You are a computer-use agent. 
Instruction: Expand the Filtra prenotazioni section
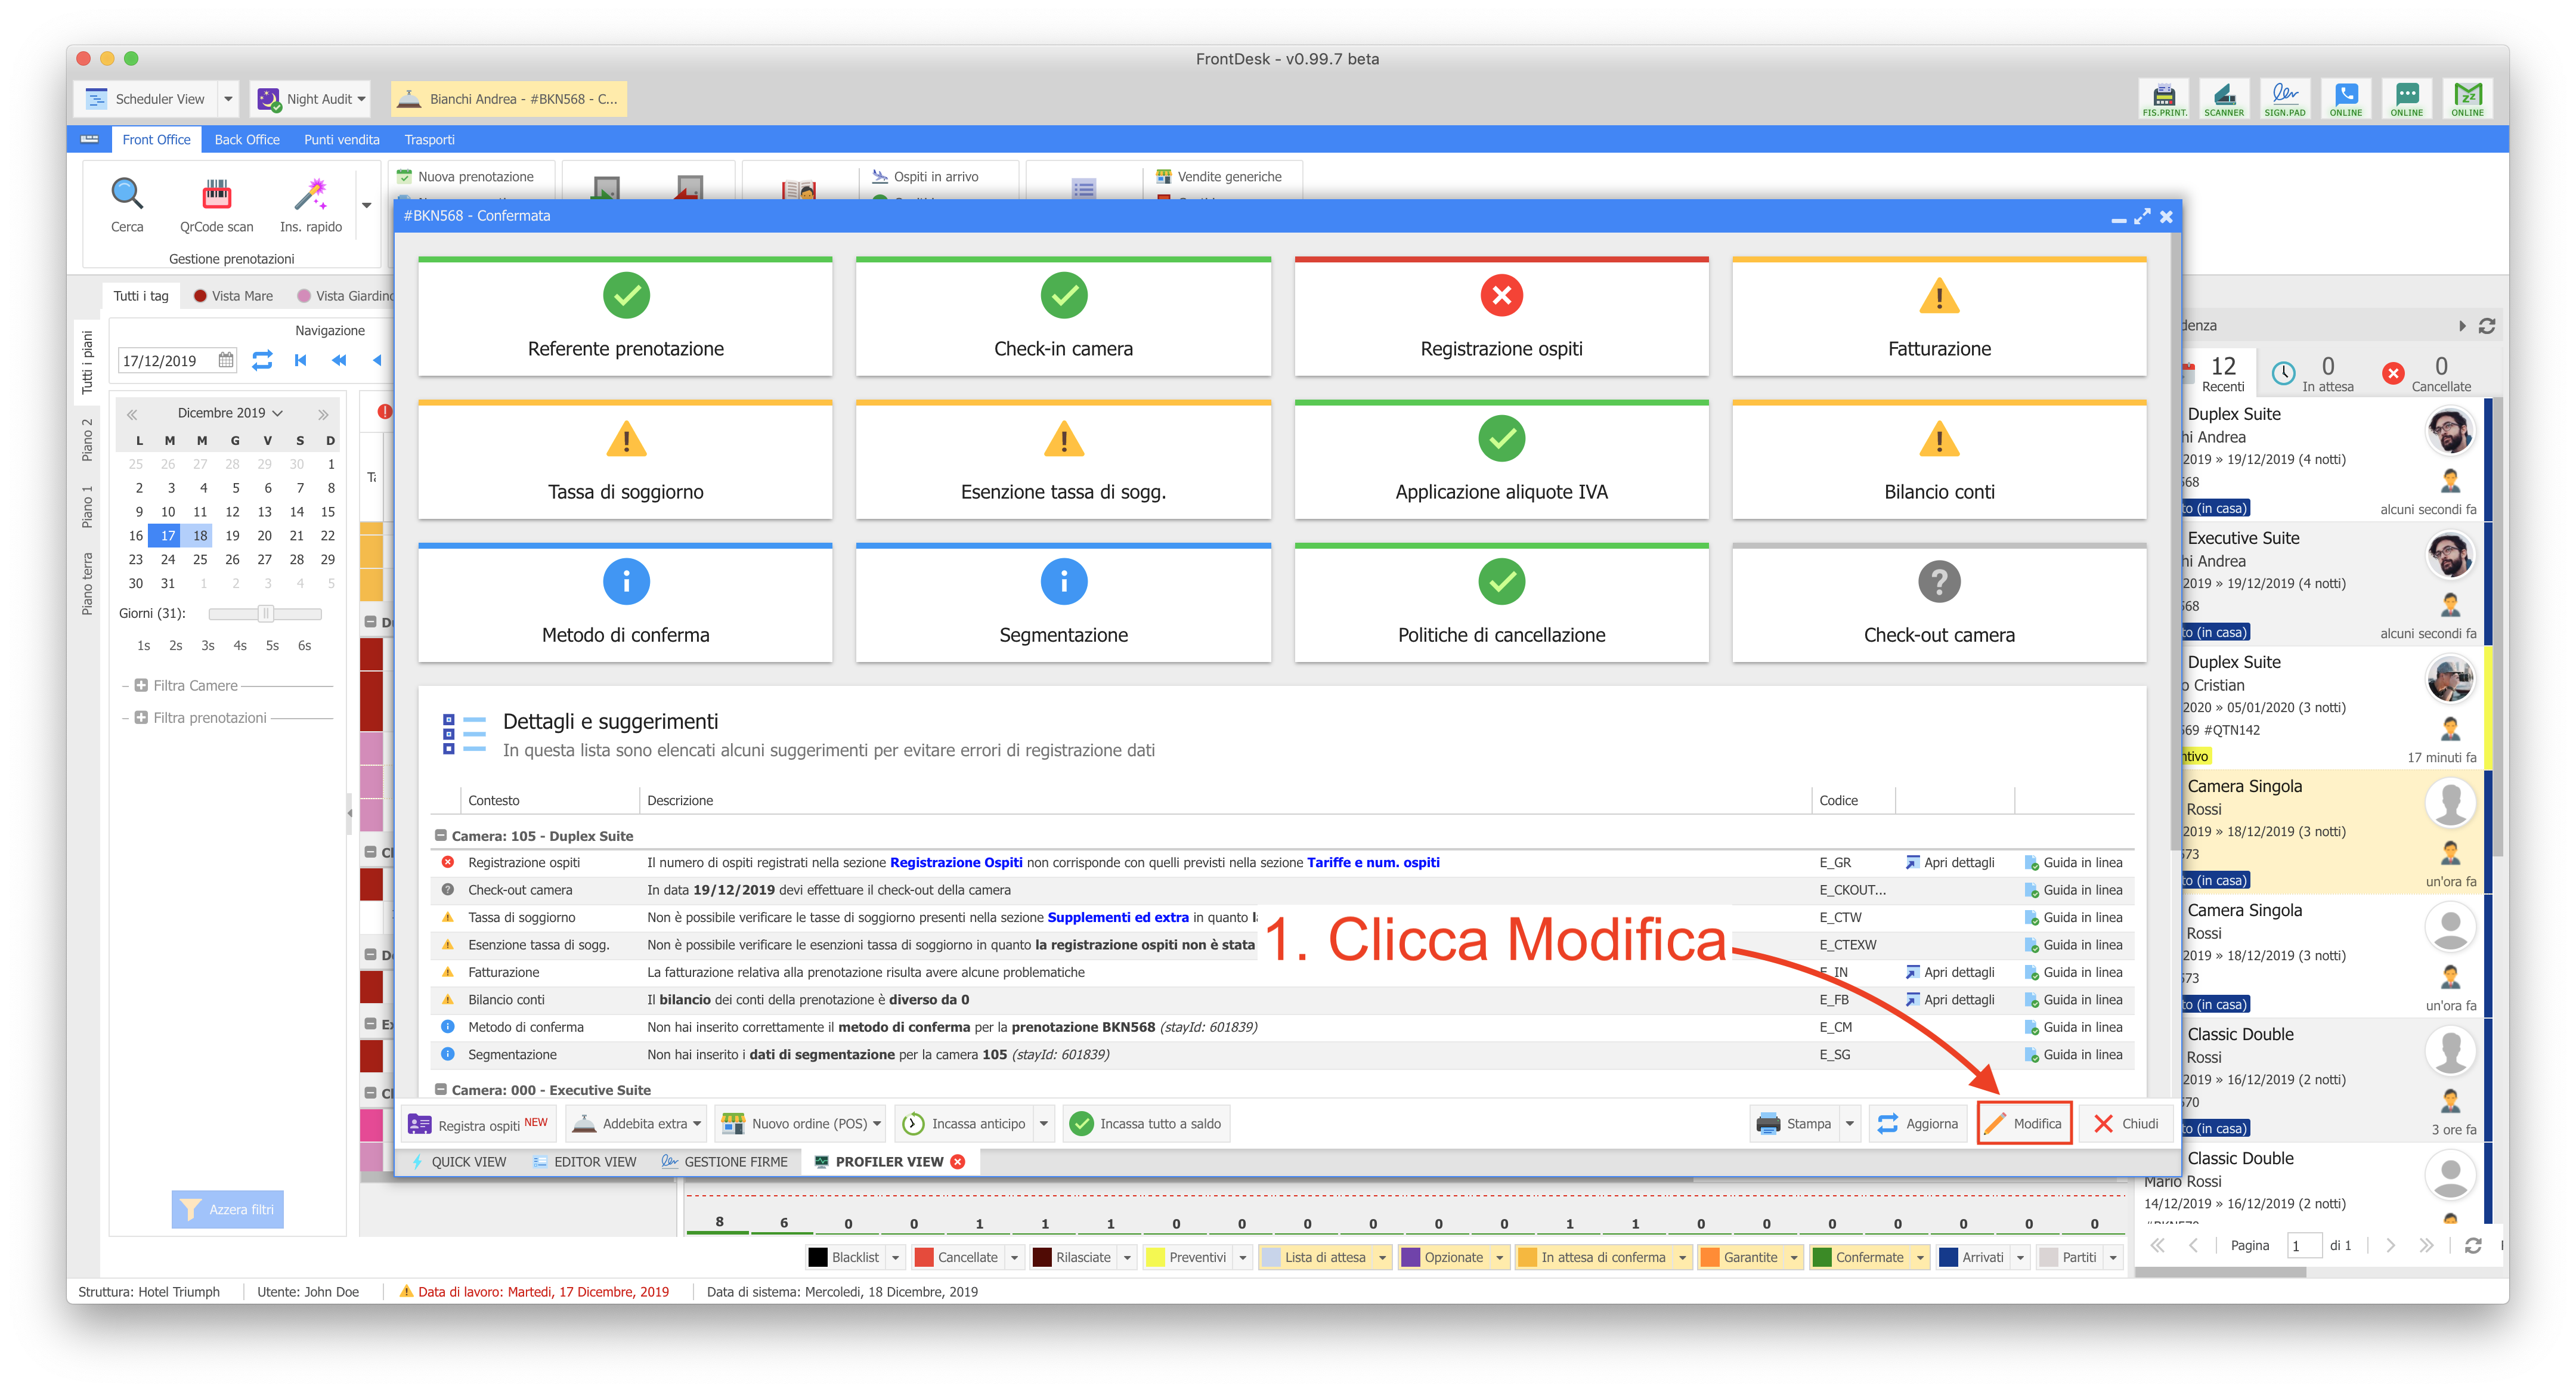coord(141,718)
